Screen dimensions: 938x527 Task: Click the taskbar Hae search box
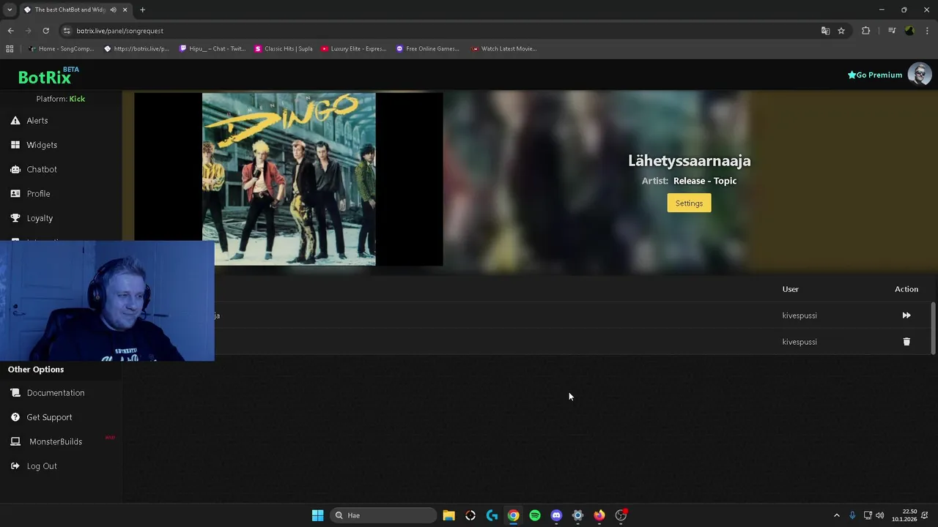pyautogui.click(x=385, y=515)
